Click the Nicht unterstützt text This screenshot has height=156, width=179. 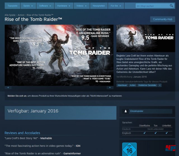tap(156, 129)
